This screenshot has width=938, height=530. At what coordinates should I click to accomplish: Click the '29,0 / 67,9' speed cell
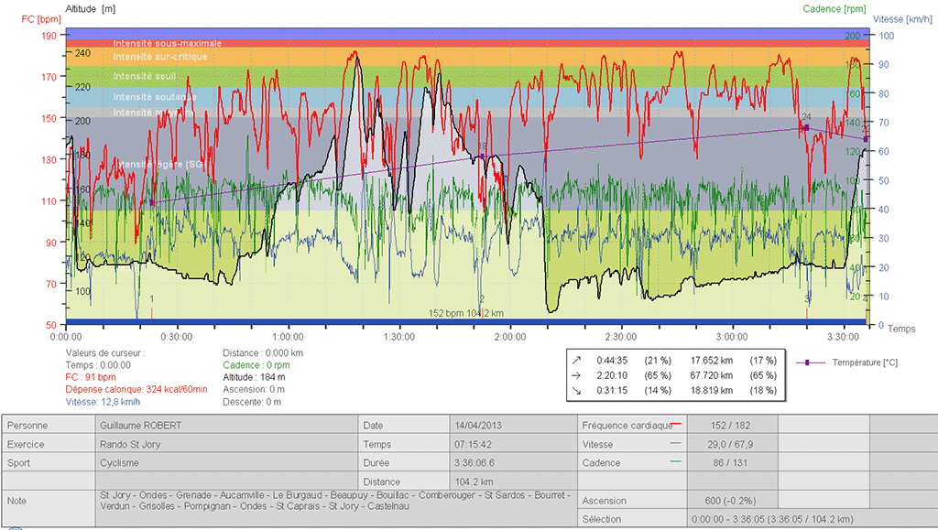pyautogui.click(x=732, y=444)
